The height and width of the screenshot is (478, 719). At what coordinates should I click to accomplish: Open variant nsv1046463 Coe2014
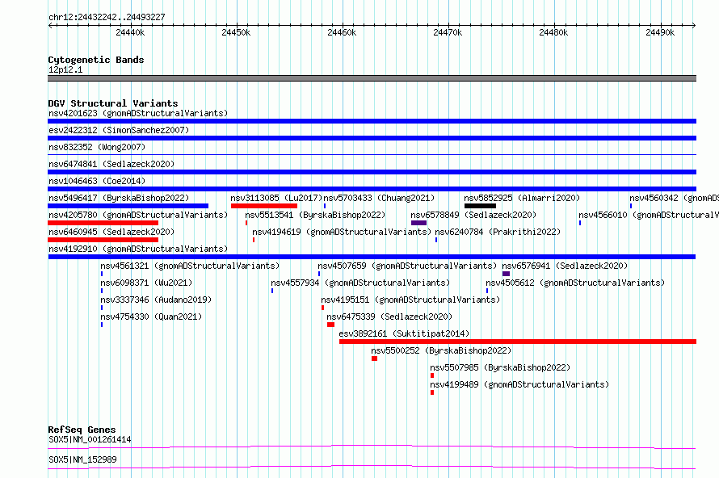click(97, 181)
